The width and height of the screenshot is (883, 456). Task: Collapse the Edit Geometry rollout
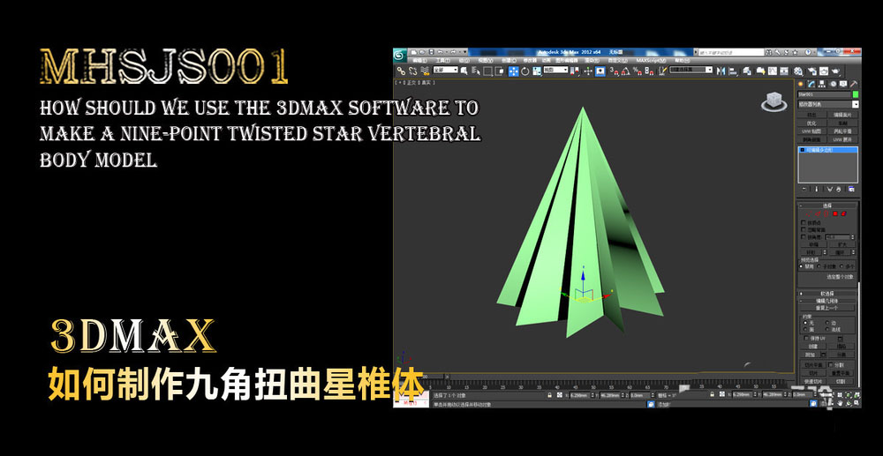coord(828,301)
